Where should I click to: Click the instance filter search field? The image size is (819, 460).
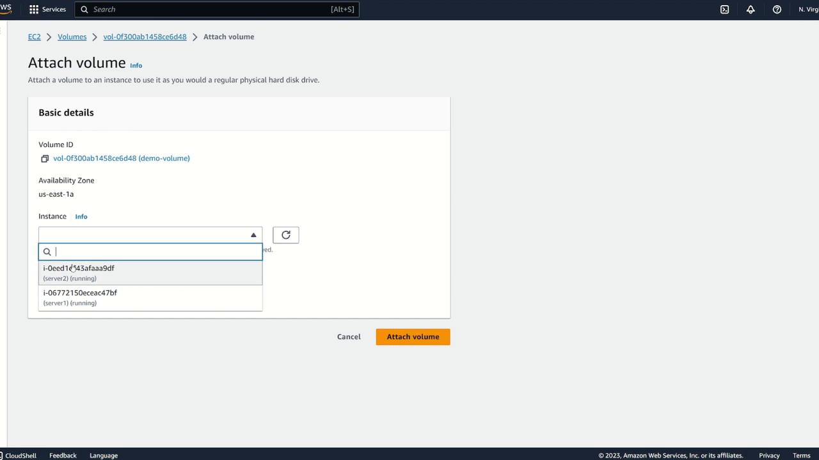click(150, 252)
